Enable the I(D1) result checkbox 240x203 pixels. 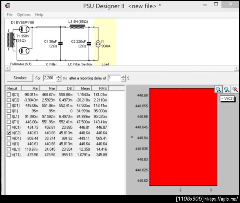[x=9, y=105]
